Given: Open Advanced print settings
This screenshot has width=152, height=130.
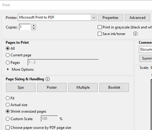Looking at the screenshot, I should [x=138, y=18].
